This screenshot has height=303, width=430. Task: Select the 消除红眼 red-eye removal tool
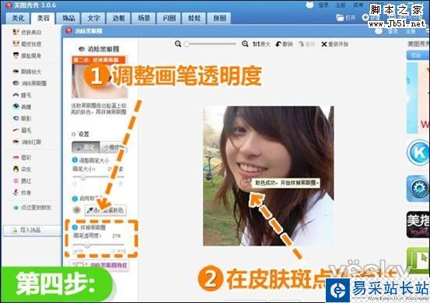click(27, 141)
